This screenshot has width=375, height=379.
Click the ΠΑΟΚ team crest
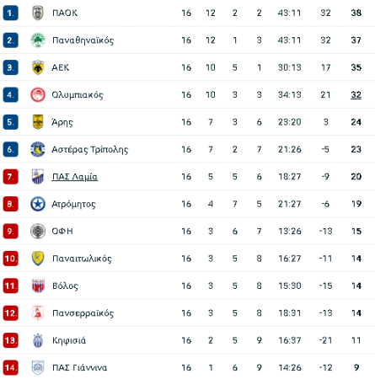coord(38,13)
